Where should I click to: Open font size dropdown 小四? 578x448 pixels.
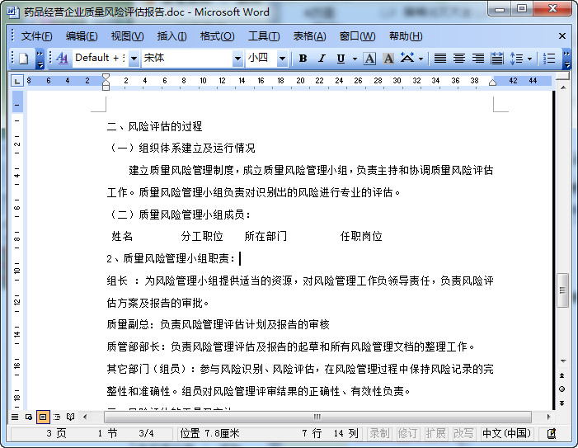[x=282, y=59]
